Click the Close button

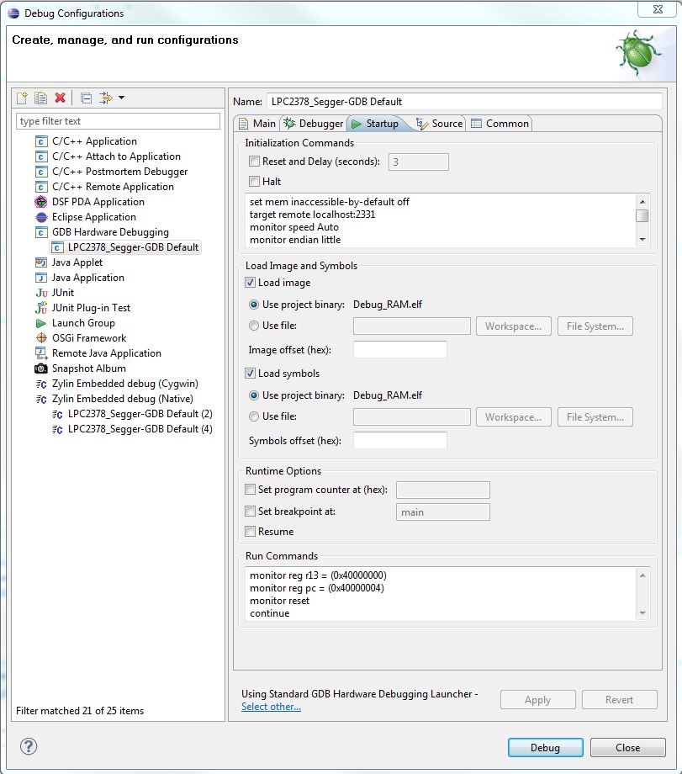click(627, 747)
